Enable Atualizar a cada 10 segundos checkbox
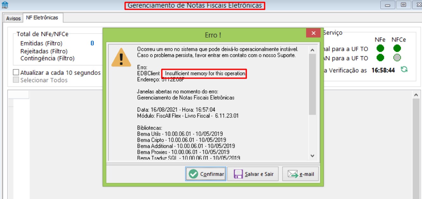This screenshot has height=199, width=422. (16, 72)
